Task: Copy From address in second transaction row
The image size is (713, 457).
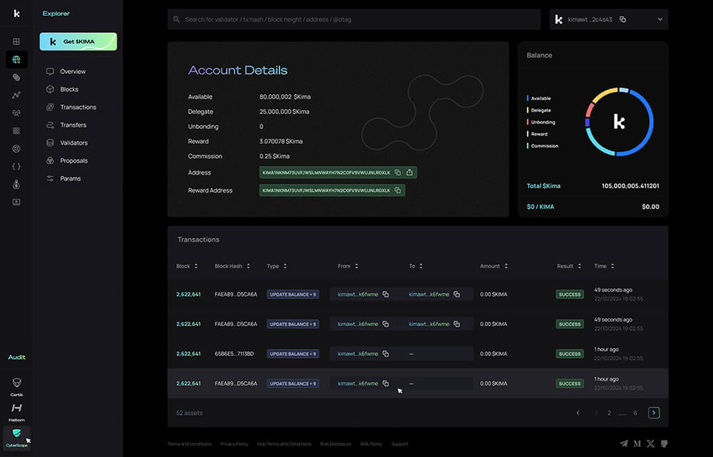Action: 386,324
